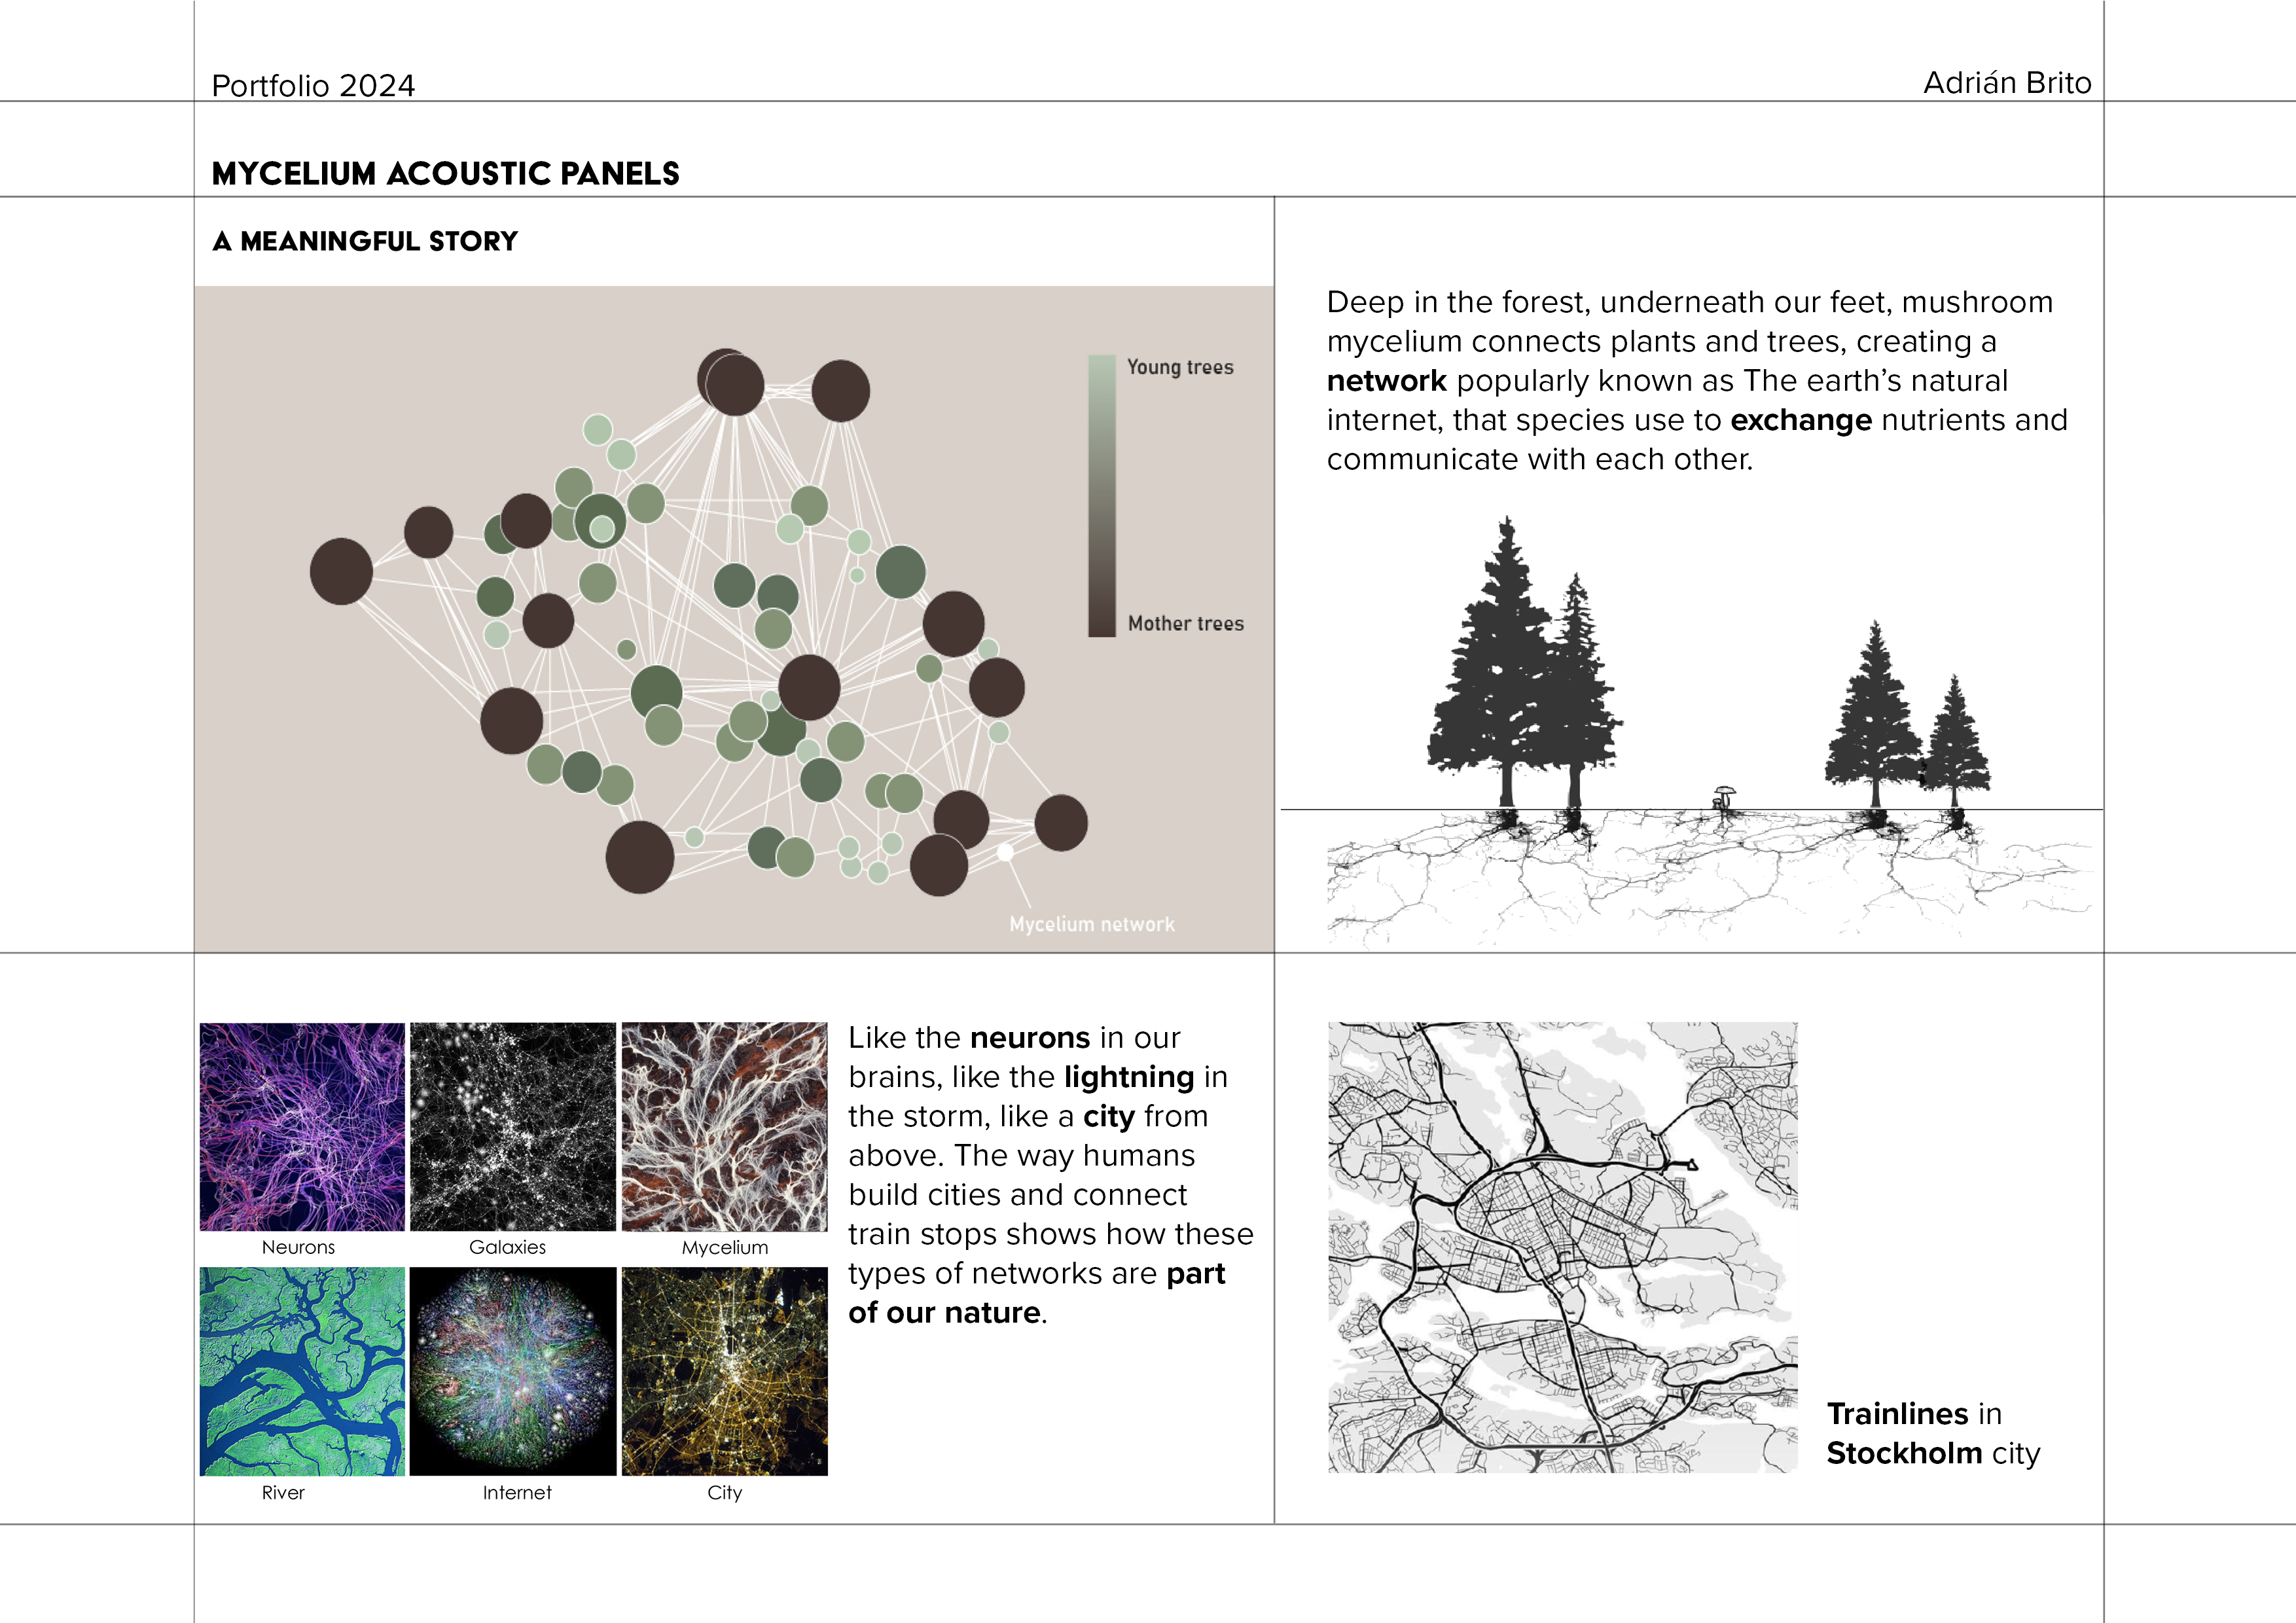Viewport: 2296px width, 1623px height.
Task: Click the bold word 'exchange' in the paragraph
Action: pos(1801,420)
